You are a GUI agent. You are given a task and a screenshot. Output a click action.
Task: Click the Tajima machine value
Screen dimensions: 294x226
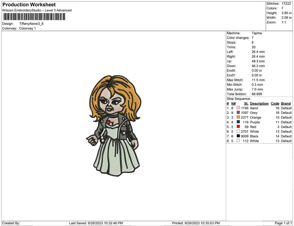[x=257, y=33]
